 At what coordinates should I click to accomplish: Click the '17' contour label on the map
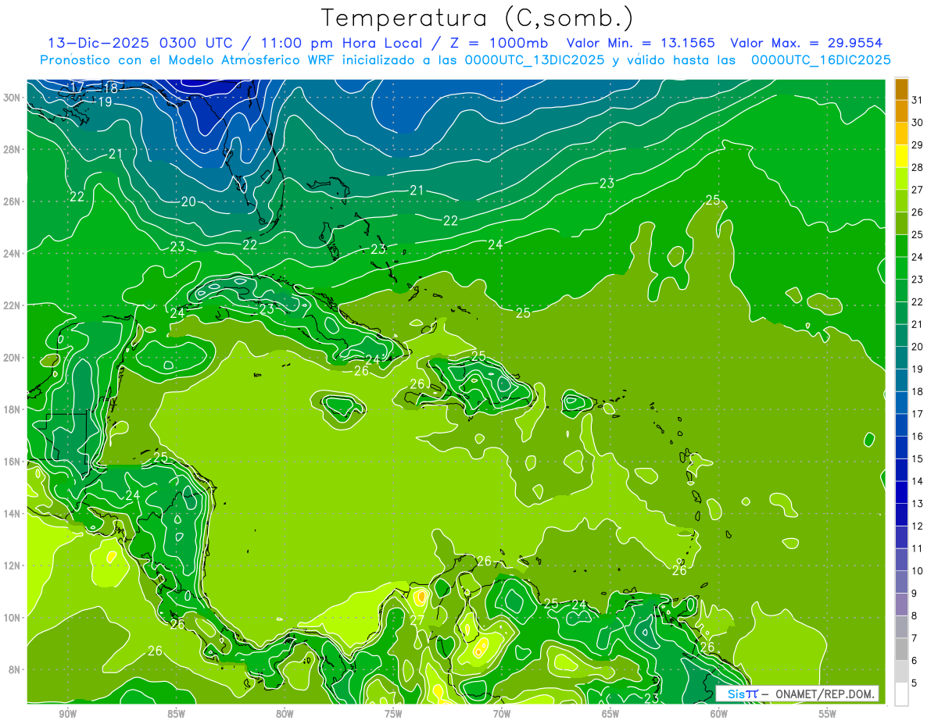point(77,87)
